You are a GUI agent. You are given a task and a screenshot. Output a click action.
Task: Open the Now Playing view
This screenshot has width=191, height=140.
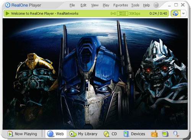(x=23, y=134)
